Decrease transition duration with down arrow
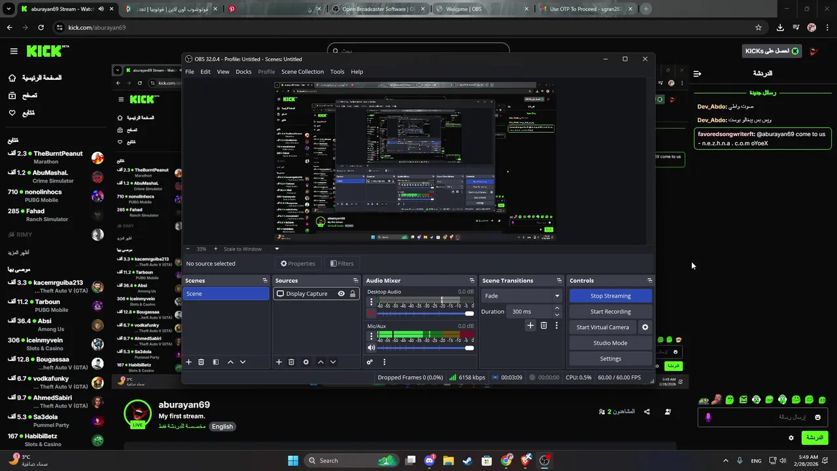The image size is (837, 471). (x=557, y=315)
